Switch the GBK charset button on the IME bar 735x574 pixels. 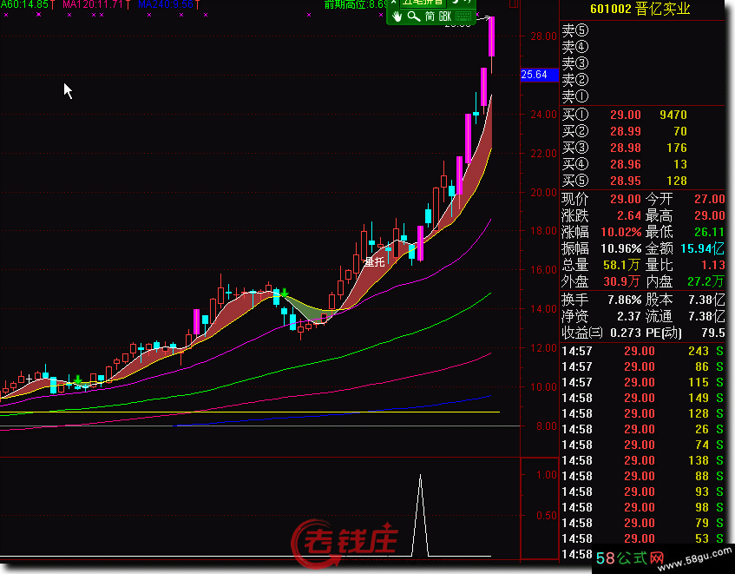click(x=444, y=16)
